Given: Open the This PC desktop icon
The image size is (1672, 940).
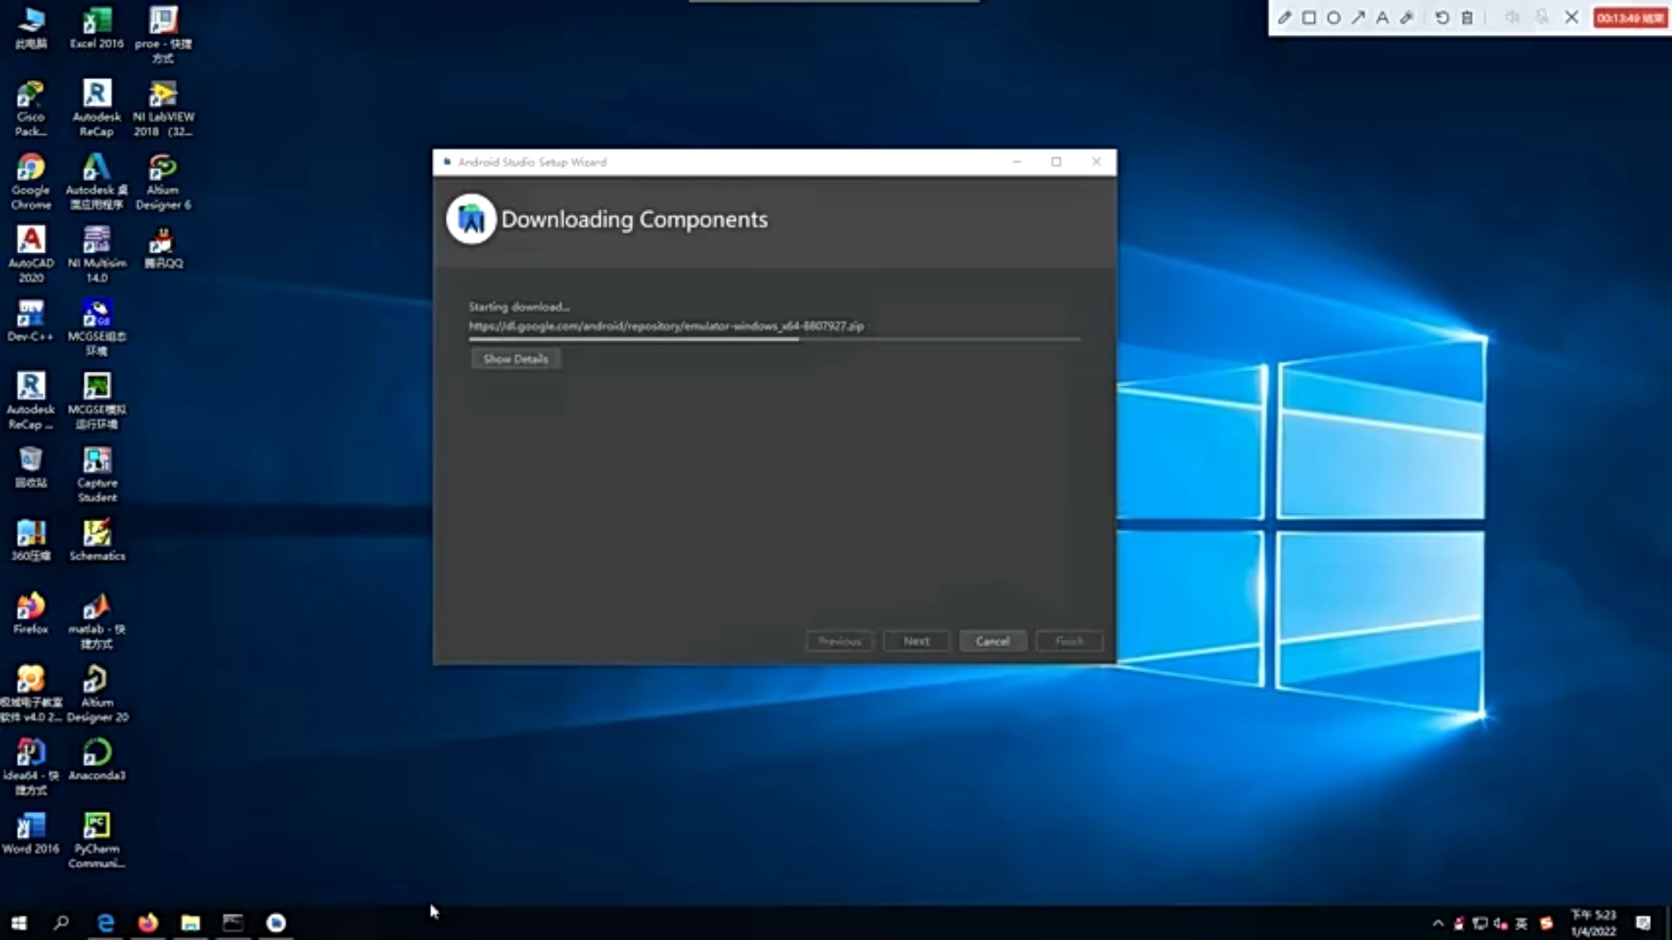Looking at the screenshot, I should tap(30, 28).
